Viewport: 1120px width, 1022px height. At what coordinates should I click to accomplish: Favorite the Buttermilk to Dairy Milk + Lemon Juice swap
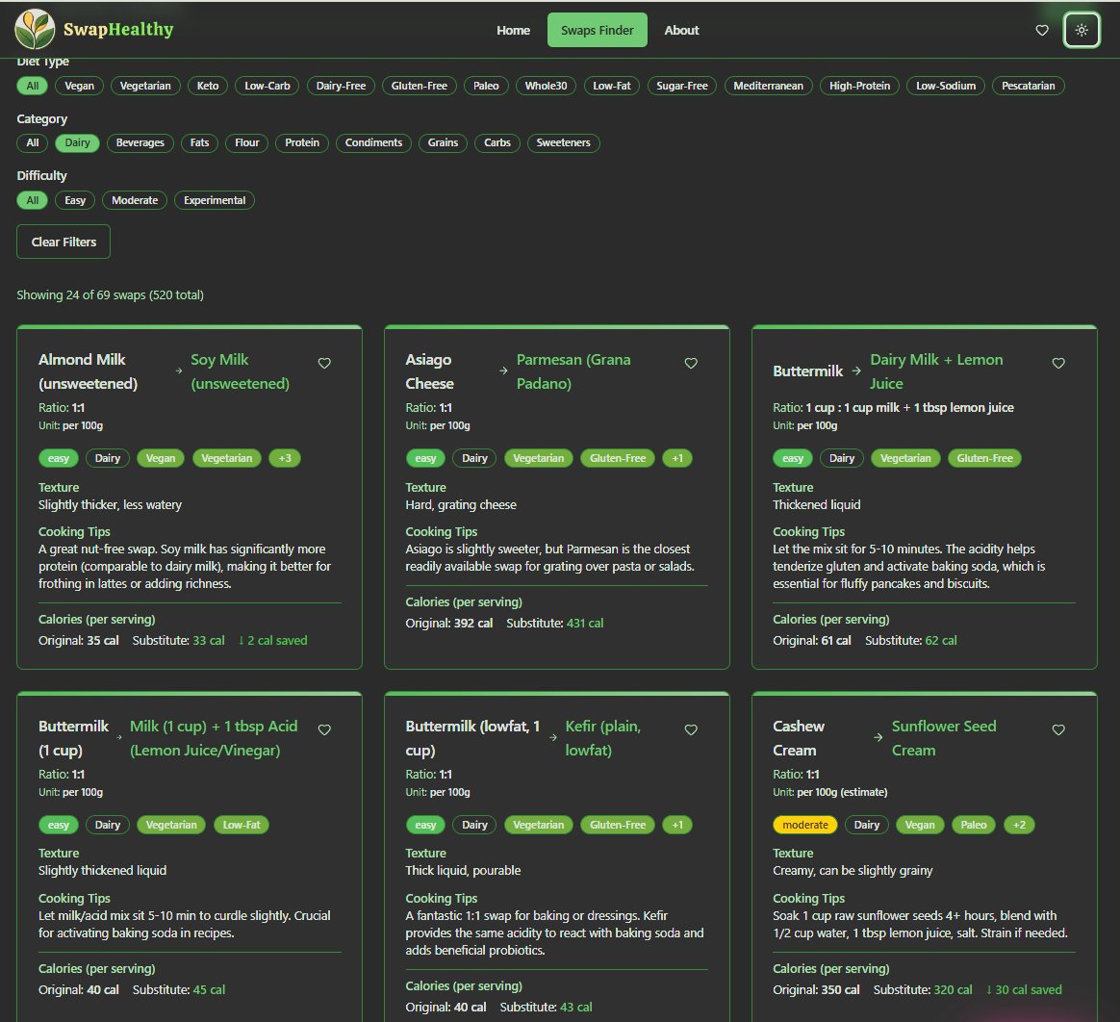[x=1058, y=364]
